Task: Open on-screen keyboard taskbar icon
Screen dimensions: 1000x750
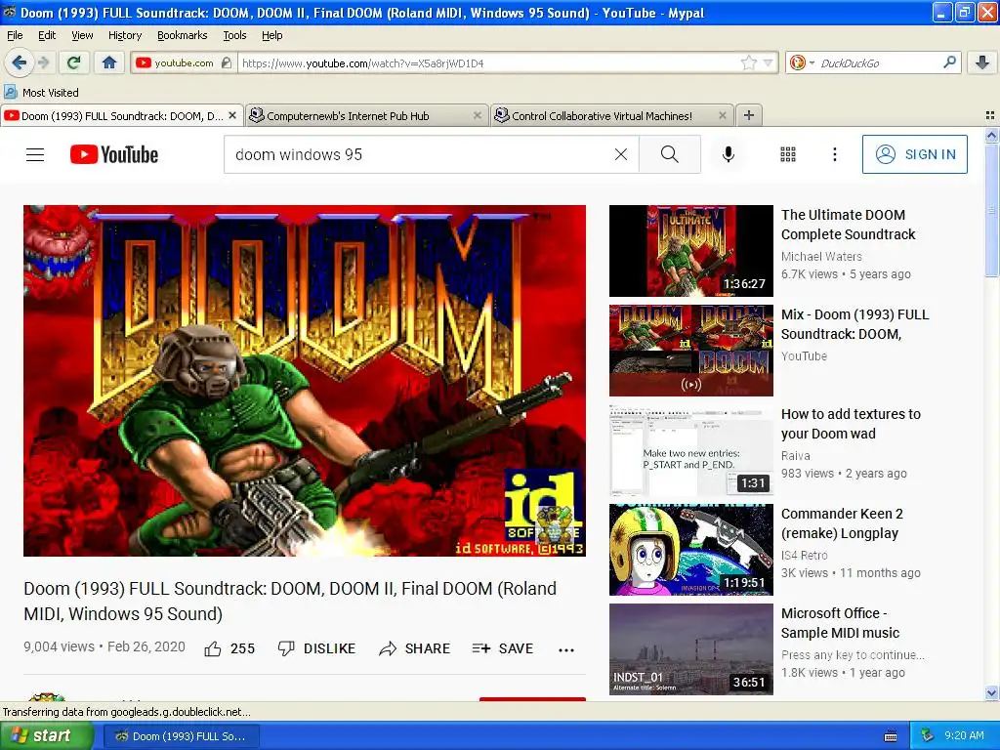Action: tap(891, 736)
